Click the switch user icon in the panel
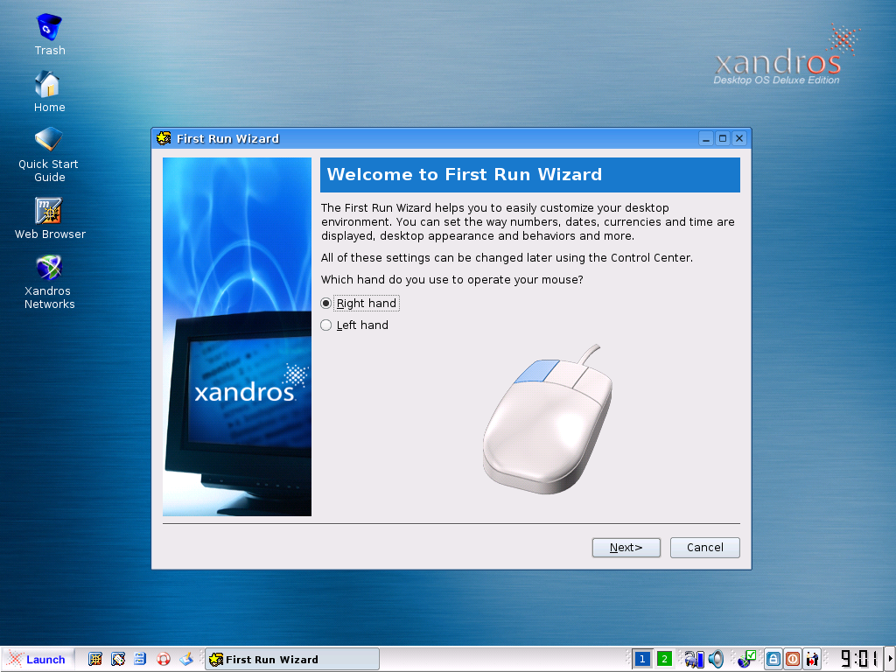This screenshot has width=896, height=672. point(812,659)
